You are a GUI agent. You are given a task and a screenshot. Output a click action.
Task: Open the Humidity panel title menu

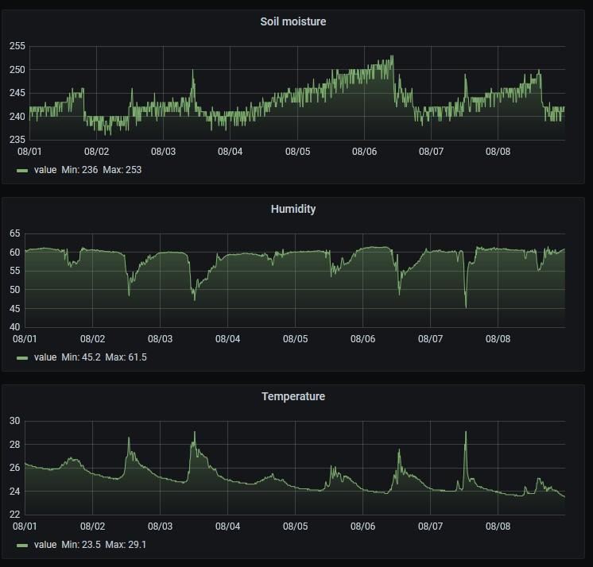pos(293,209)
